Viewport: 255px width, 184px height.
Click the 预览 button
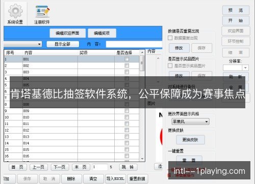(x=236, y=10)
